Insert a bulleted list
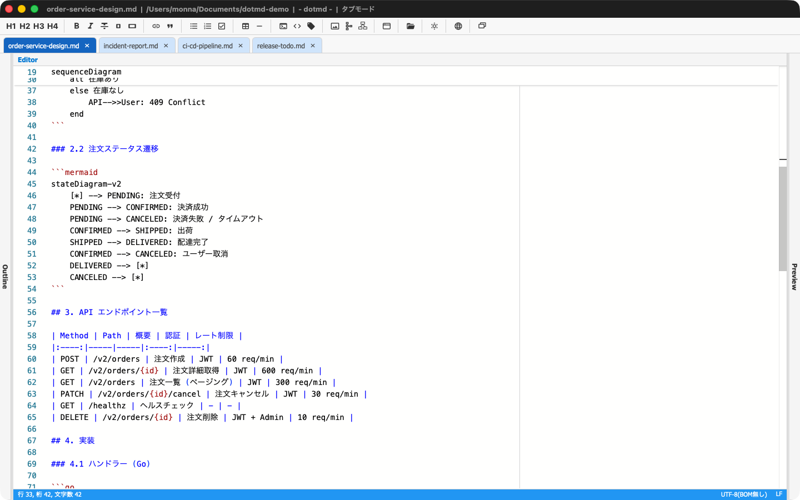 [x=194, y=26]
